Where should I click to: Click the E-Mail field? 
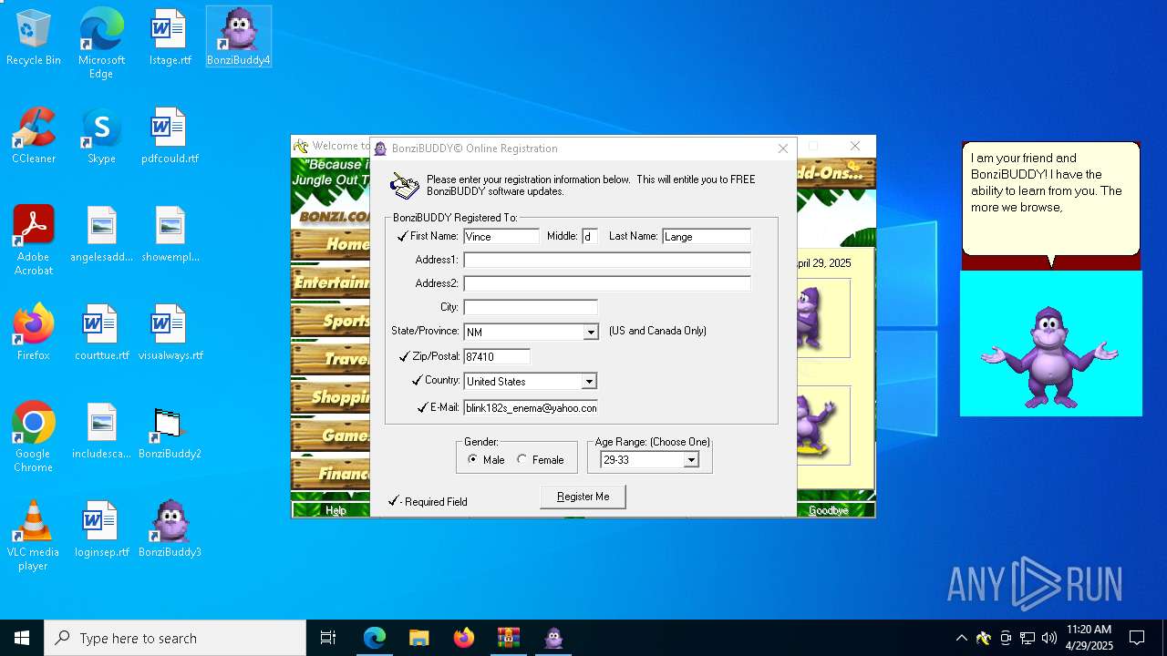click(x=531, y=407)
